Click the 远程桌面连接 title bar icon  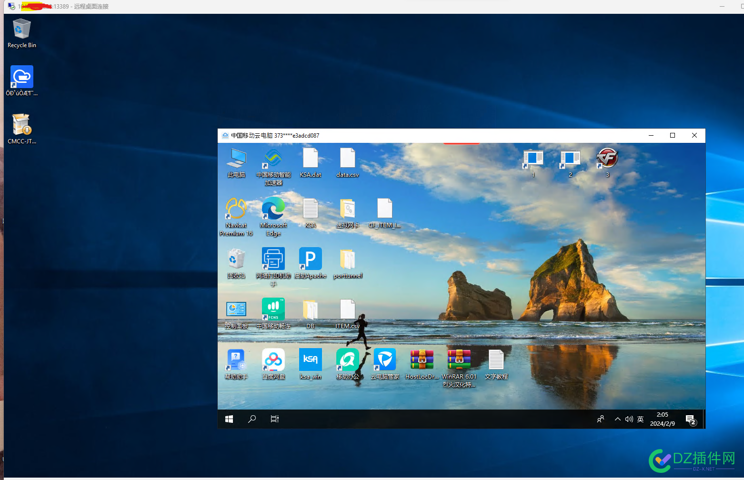pyautogui.click(x=11, y=7)
